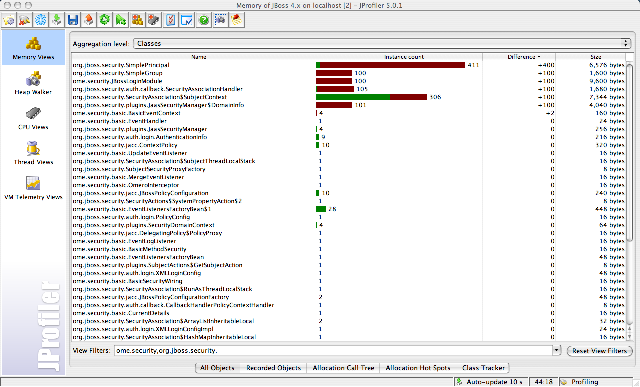Click into the View Filters text field
This screenshot has height=387, width=640.
[x=334, y=351]
